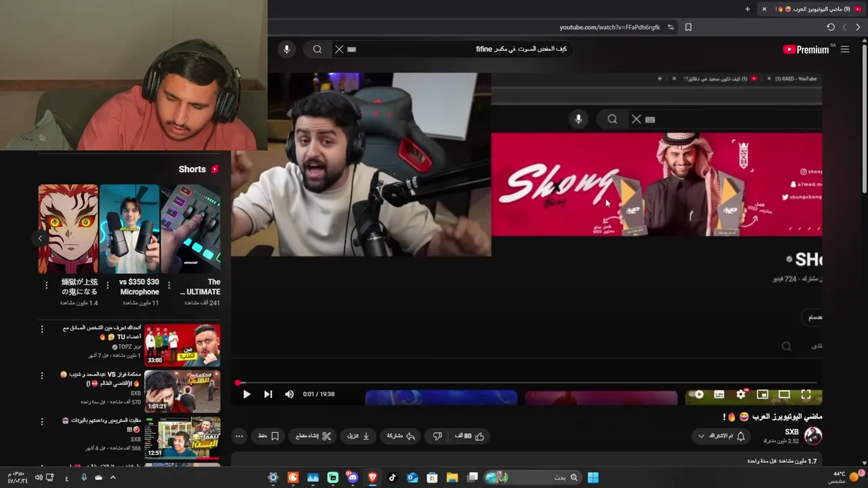The height and width of the screenshot is (488, 868).
Task: Open File Explorer from taskbar
Action: (x=452, y=477)
